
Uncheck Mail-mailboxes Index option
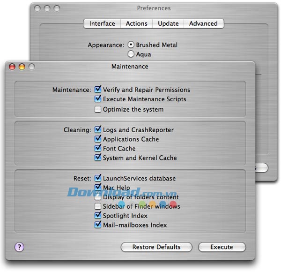click(98, 225)
